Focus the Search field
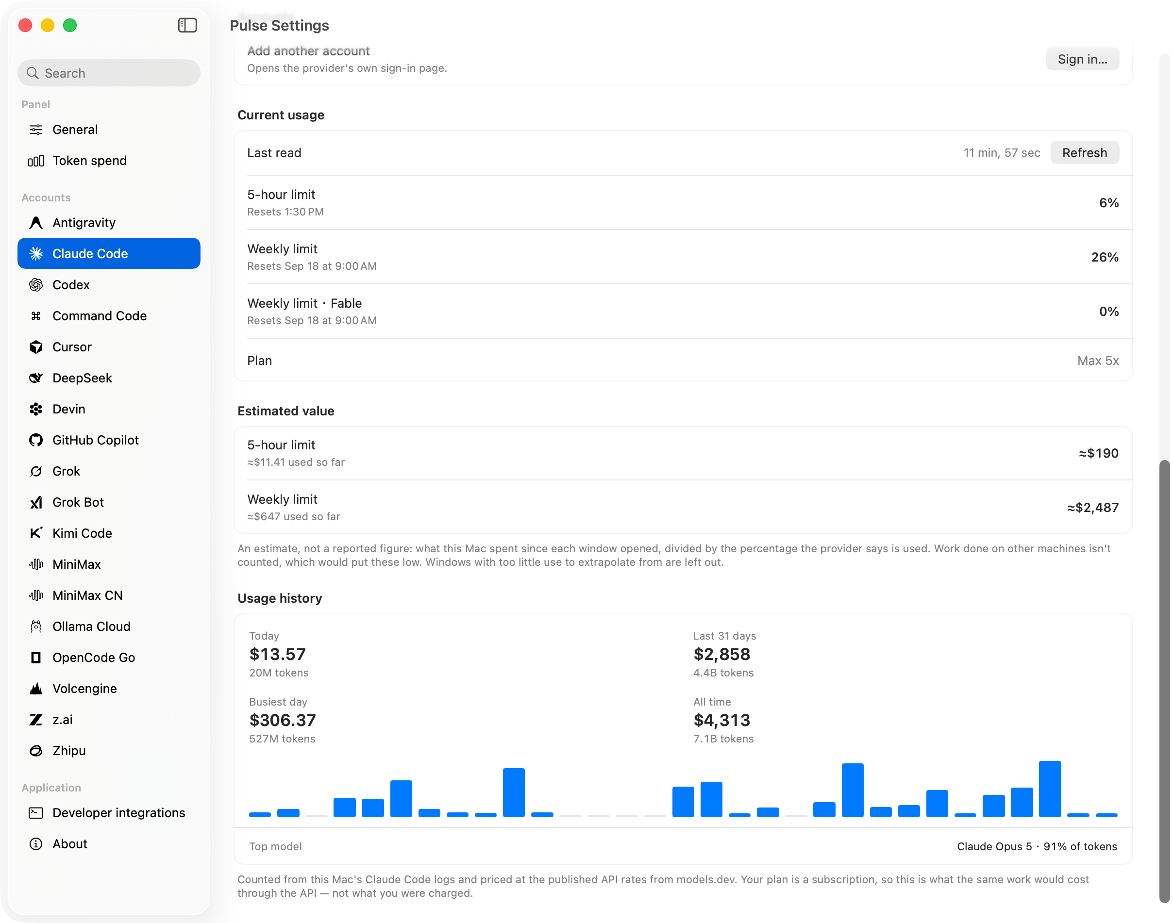Screen dimensions: 1173x923 click(109, 73)
